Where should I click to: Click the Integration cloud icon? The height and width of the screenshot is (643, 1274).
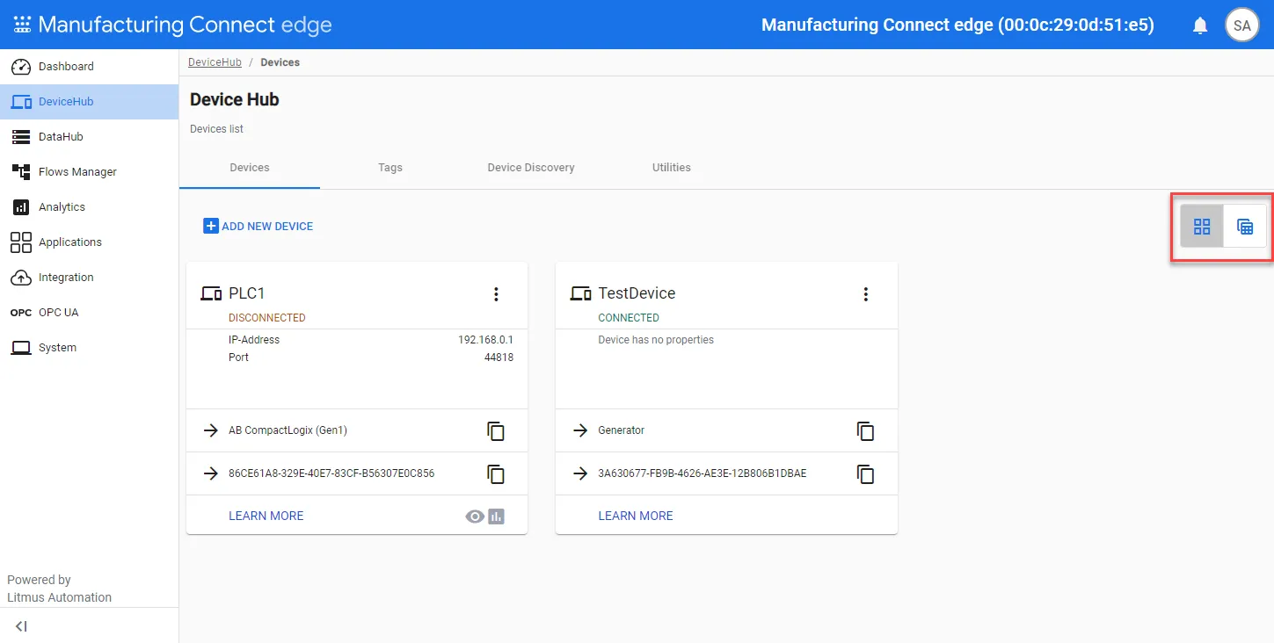pyautogui.click(x=21, y=278)
